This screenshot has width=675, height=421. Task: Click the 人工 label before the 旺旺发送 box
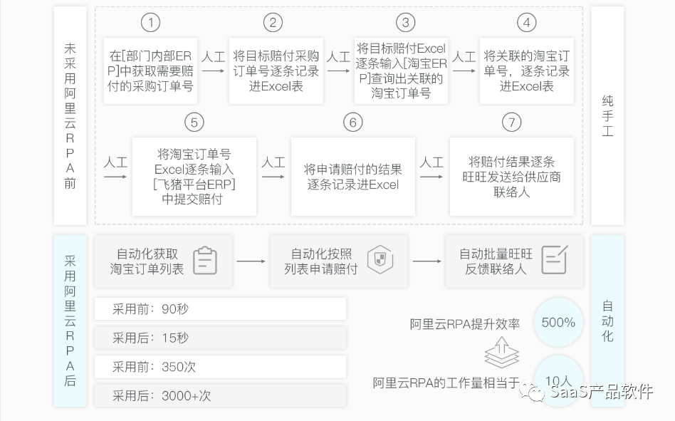point(431,162)
